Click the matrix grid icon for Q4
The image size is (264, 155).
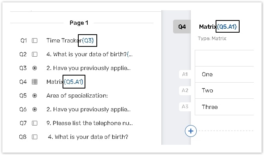(x=35, y=82)
